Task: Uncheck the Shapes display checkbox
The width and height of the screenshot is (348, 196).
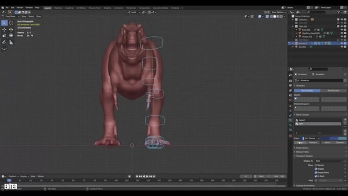Action: (x=316, y=169)
